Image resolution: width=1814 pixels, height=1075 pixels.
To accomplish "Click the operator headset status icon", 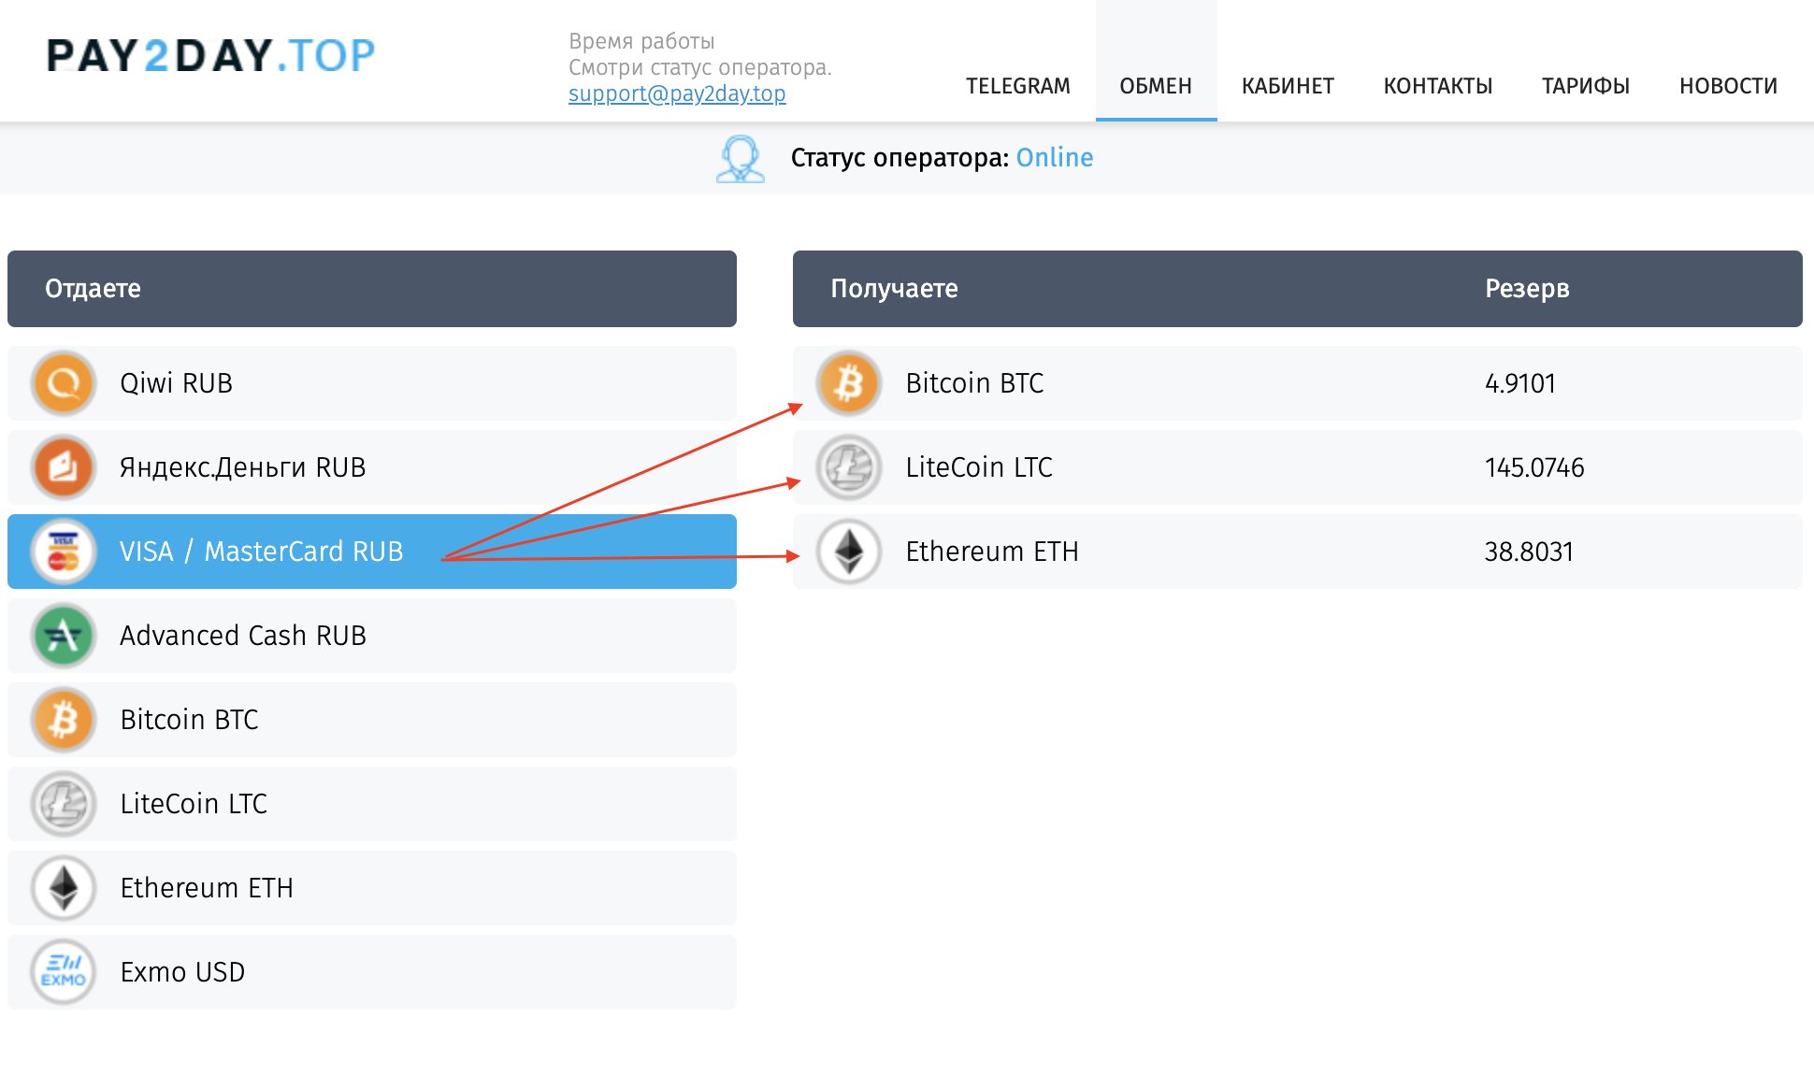I will pos(741,159).
